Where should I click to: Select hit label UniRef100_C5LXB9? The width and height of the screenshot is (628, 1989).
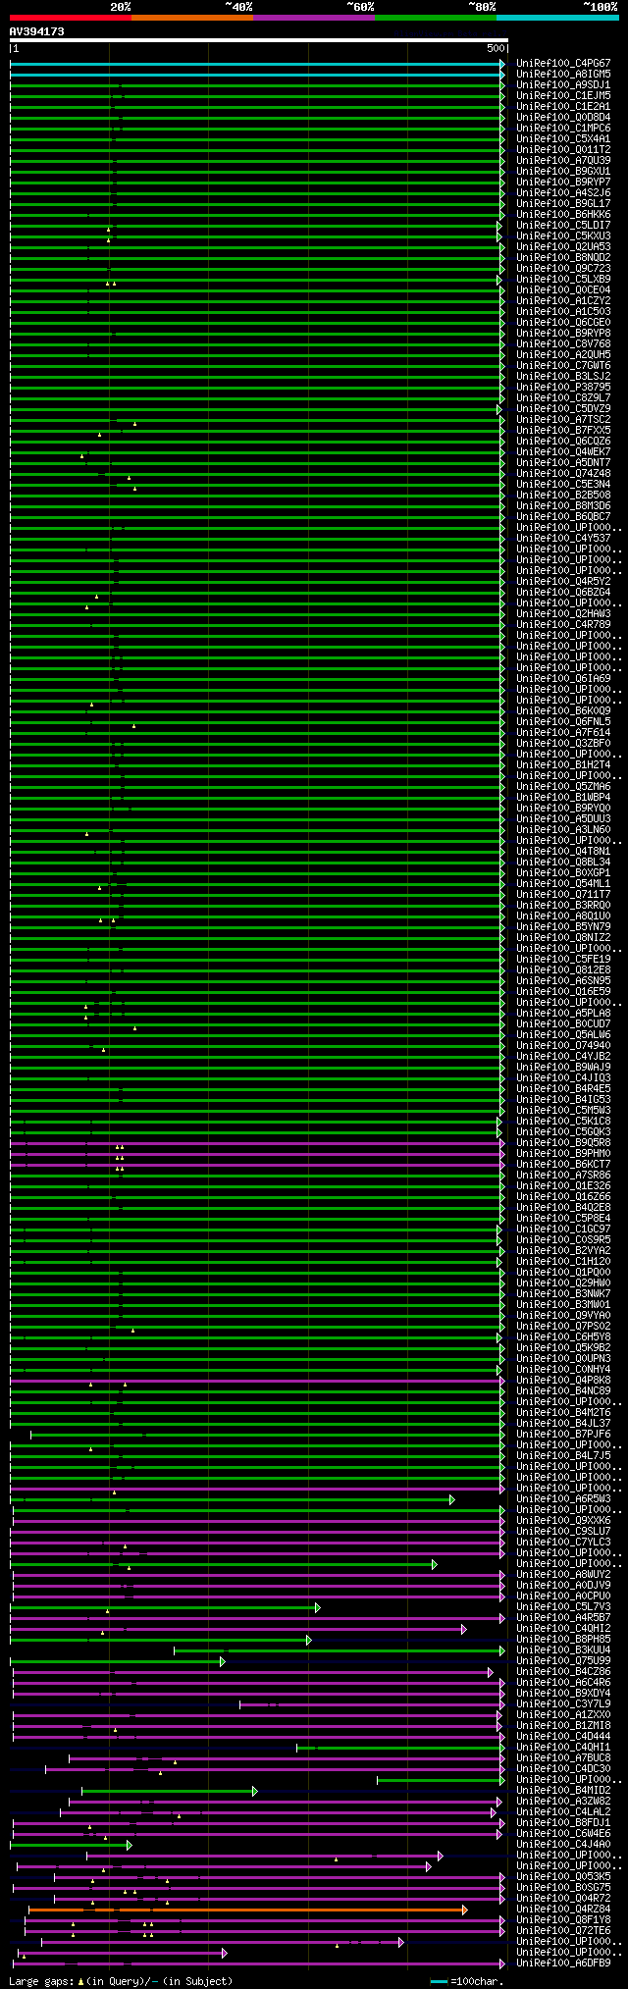(x=563, y=280)
